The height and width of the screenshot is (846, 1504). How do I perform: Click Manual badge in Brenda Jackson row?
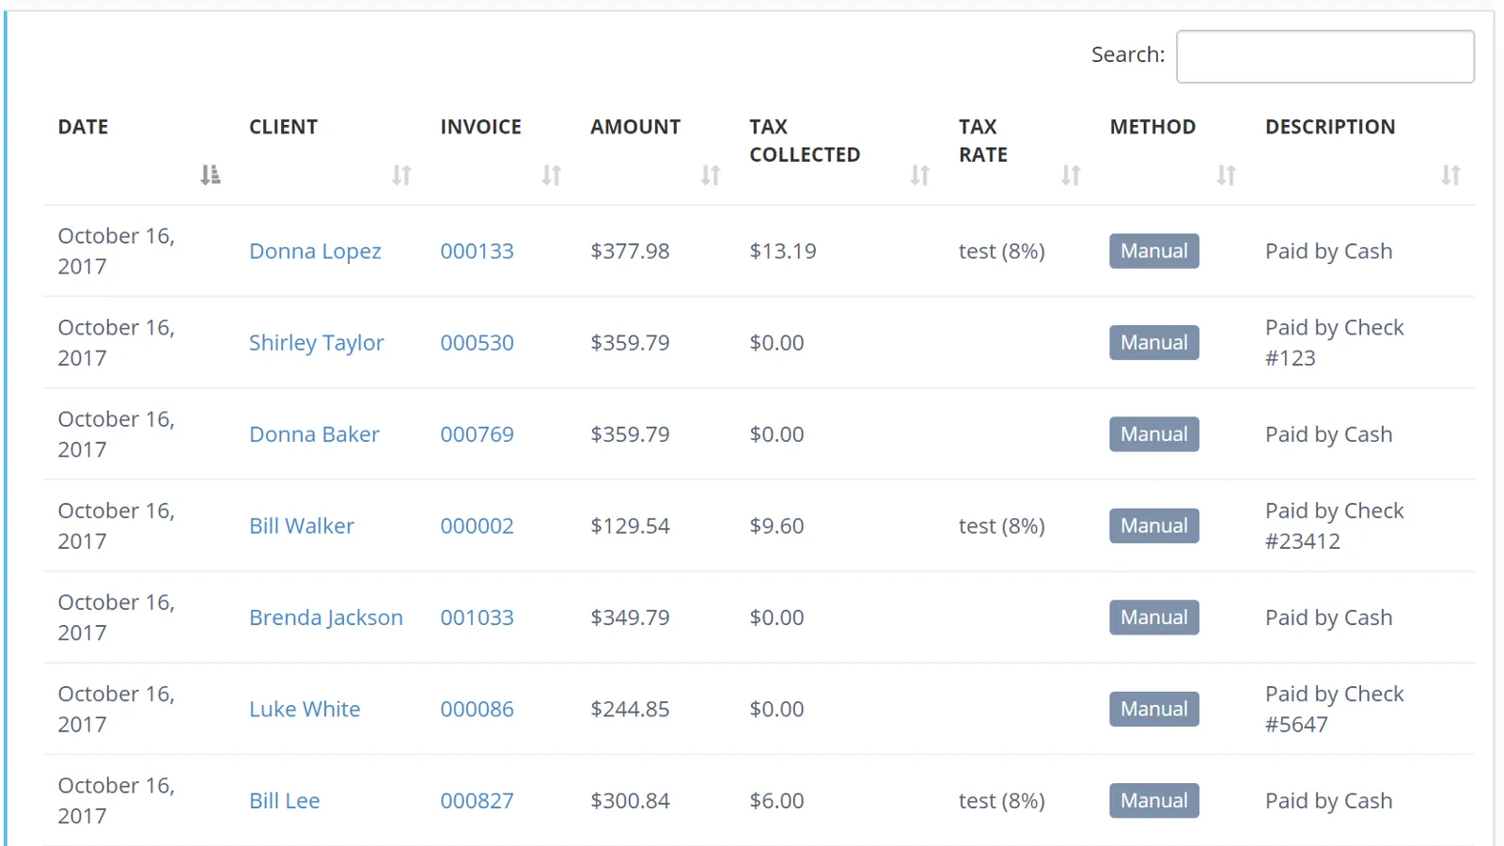coord(1154,618)
